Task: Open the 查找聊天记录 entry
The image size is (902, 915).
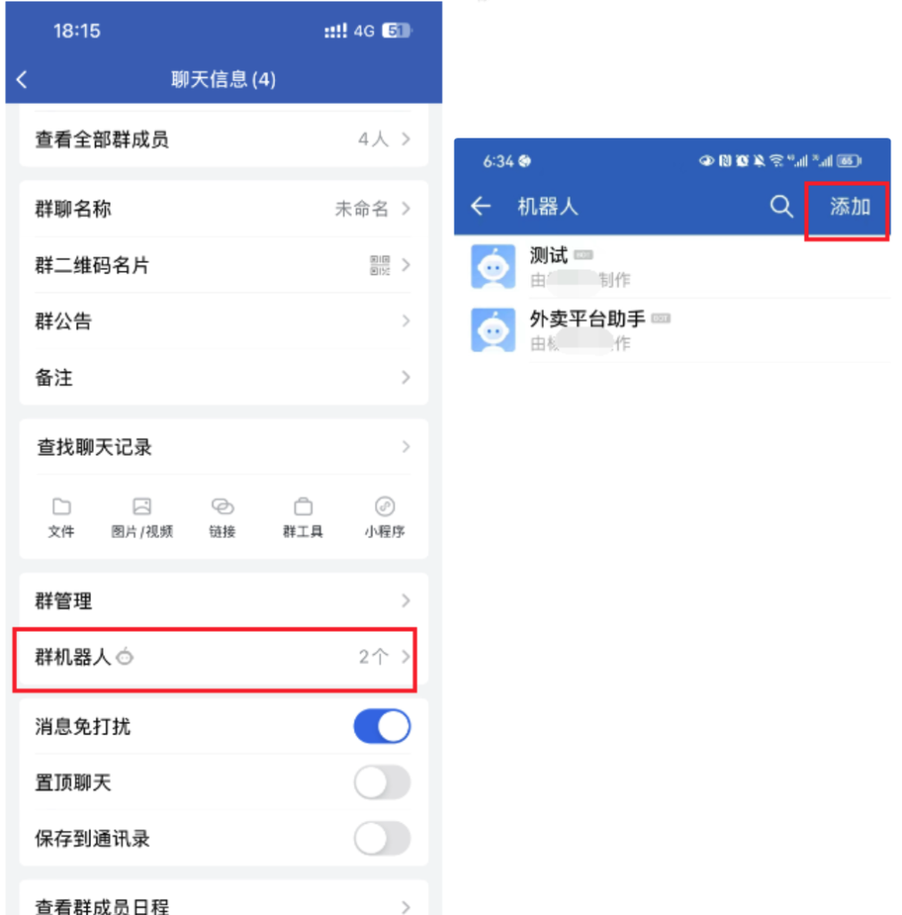Action: 224,447
